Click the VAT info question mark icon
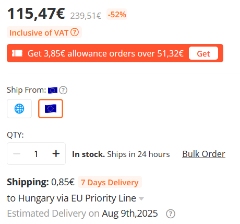240x224 pixels. click(75, 32)
